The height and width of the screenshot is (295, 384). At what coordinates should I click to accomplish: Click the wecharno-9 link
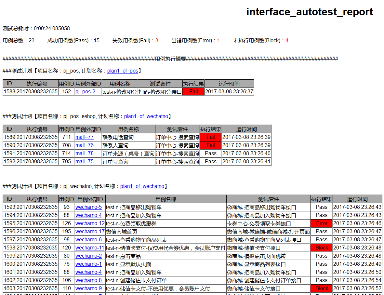point(88,288)
